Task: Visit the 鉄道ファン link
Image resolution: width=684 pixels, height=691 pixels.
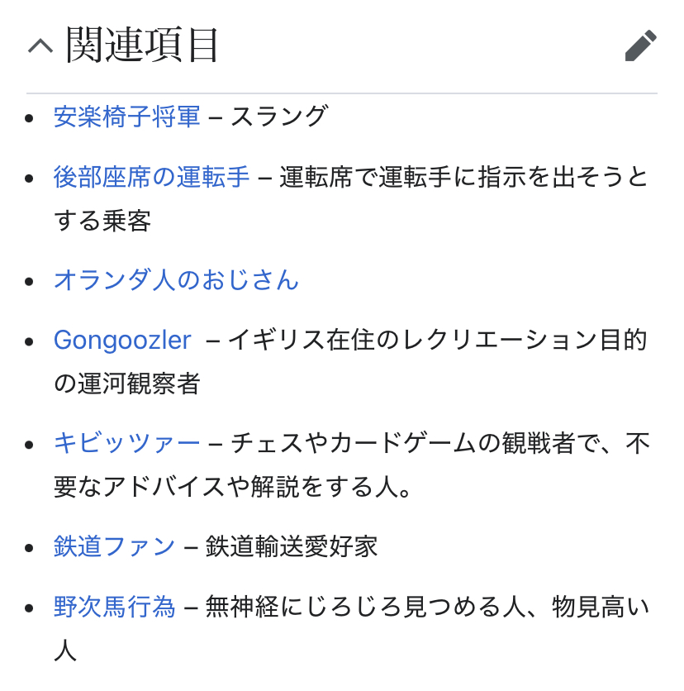Action: click(114, 546)
